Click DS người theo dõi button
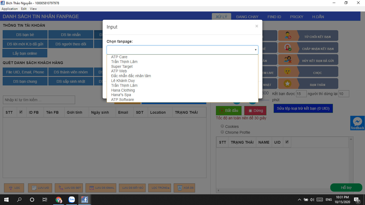This screenshot has width=365, height=205. coord(71,44)
